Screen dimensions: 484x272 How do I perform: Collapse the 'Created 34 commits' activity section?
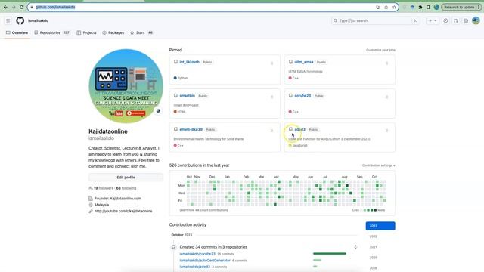355,247
